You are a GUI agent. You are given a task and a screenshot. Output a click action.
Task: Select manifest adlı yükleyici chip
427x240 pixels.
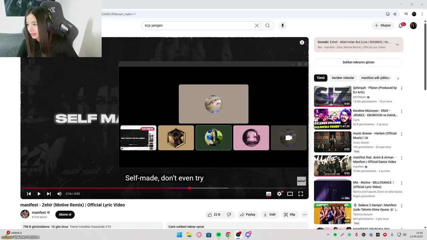pos(376,78)
